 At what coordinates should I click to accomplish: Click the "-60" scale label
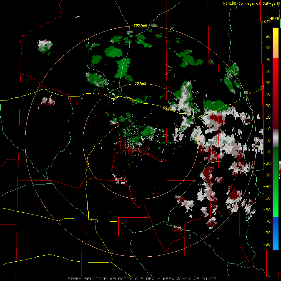pyautogui.click(x=267, y=210)
